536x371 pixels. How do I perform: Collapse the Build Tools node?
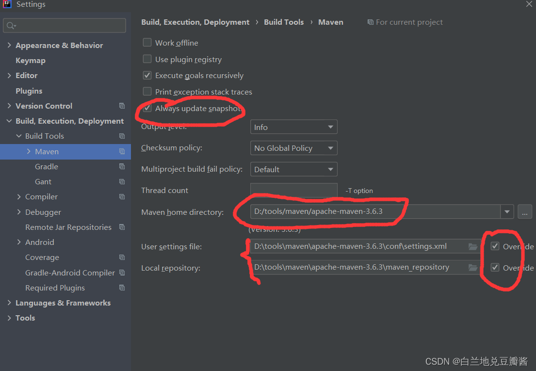(x=19, y=136)
